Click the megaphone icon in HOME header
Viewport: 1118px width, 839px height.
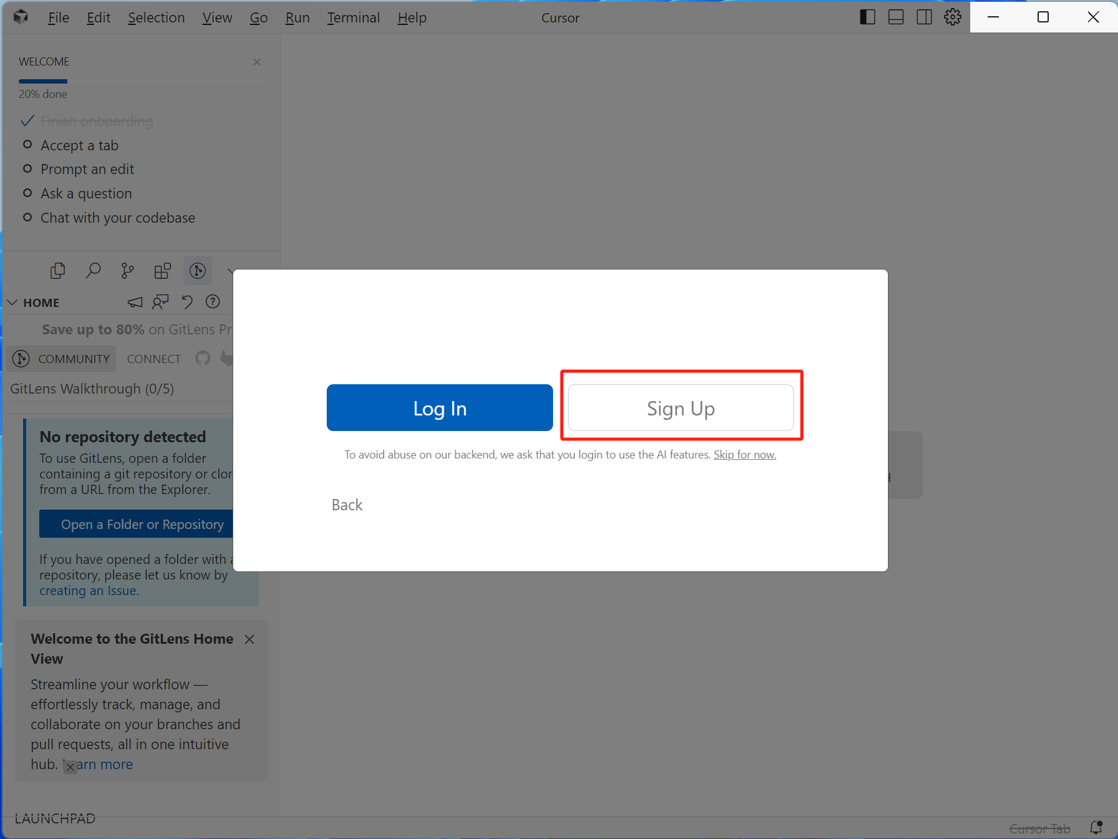135,303
